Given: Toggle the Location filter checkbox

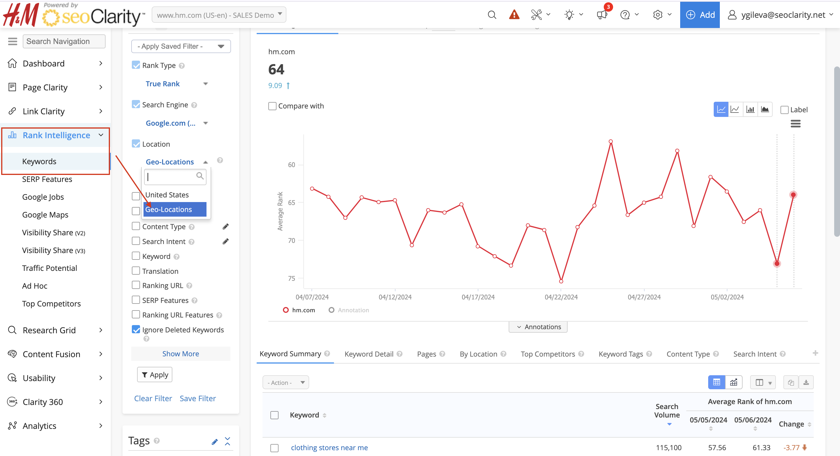Looking at the screenshot, I should [x=136, y=144].
